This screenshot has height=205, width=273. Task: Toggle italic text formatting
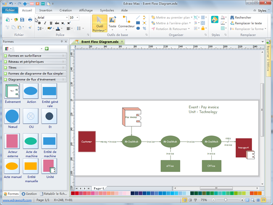(x=45, y=23)
